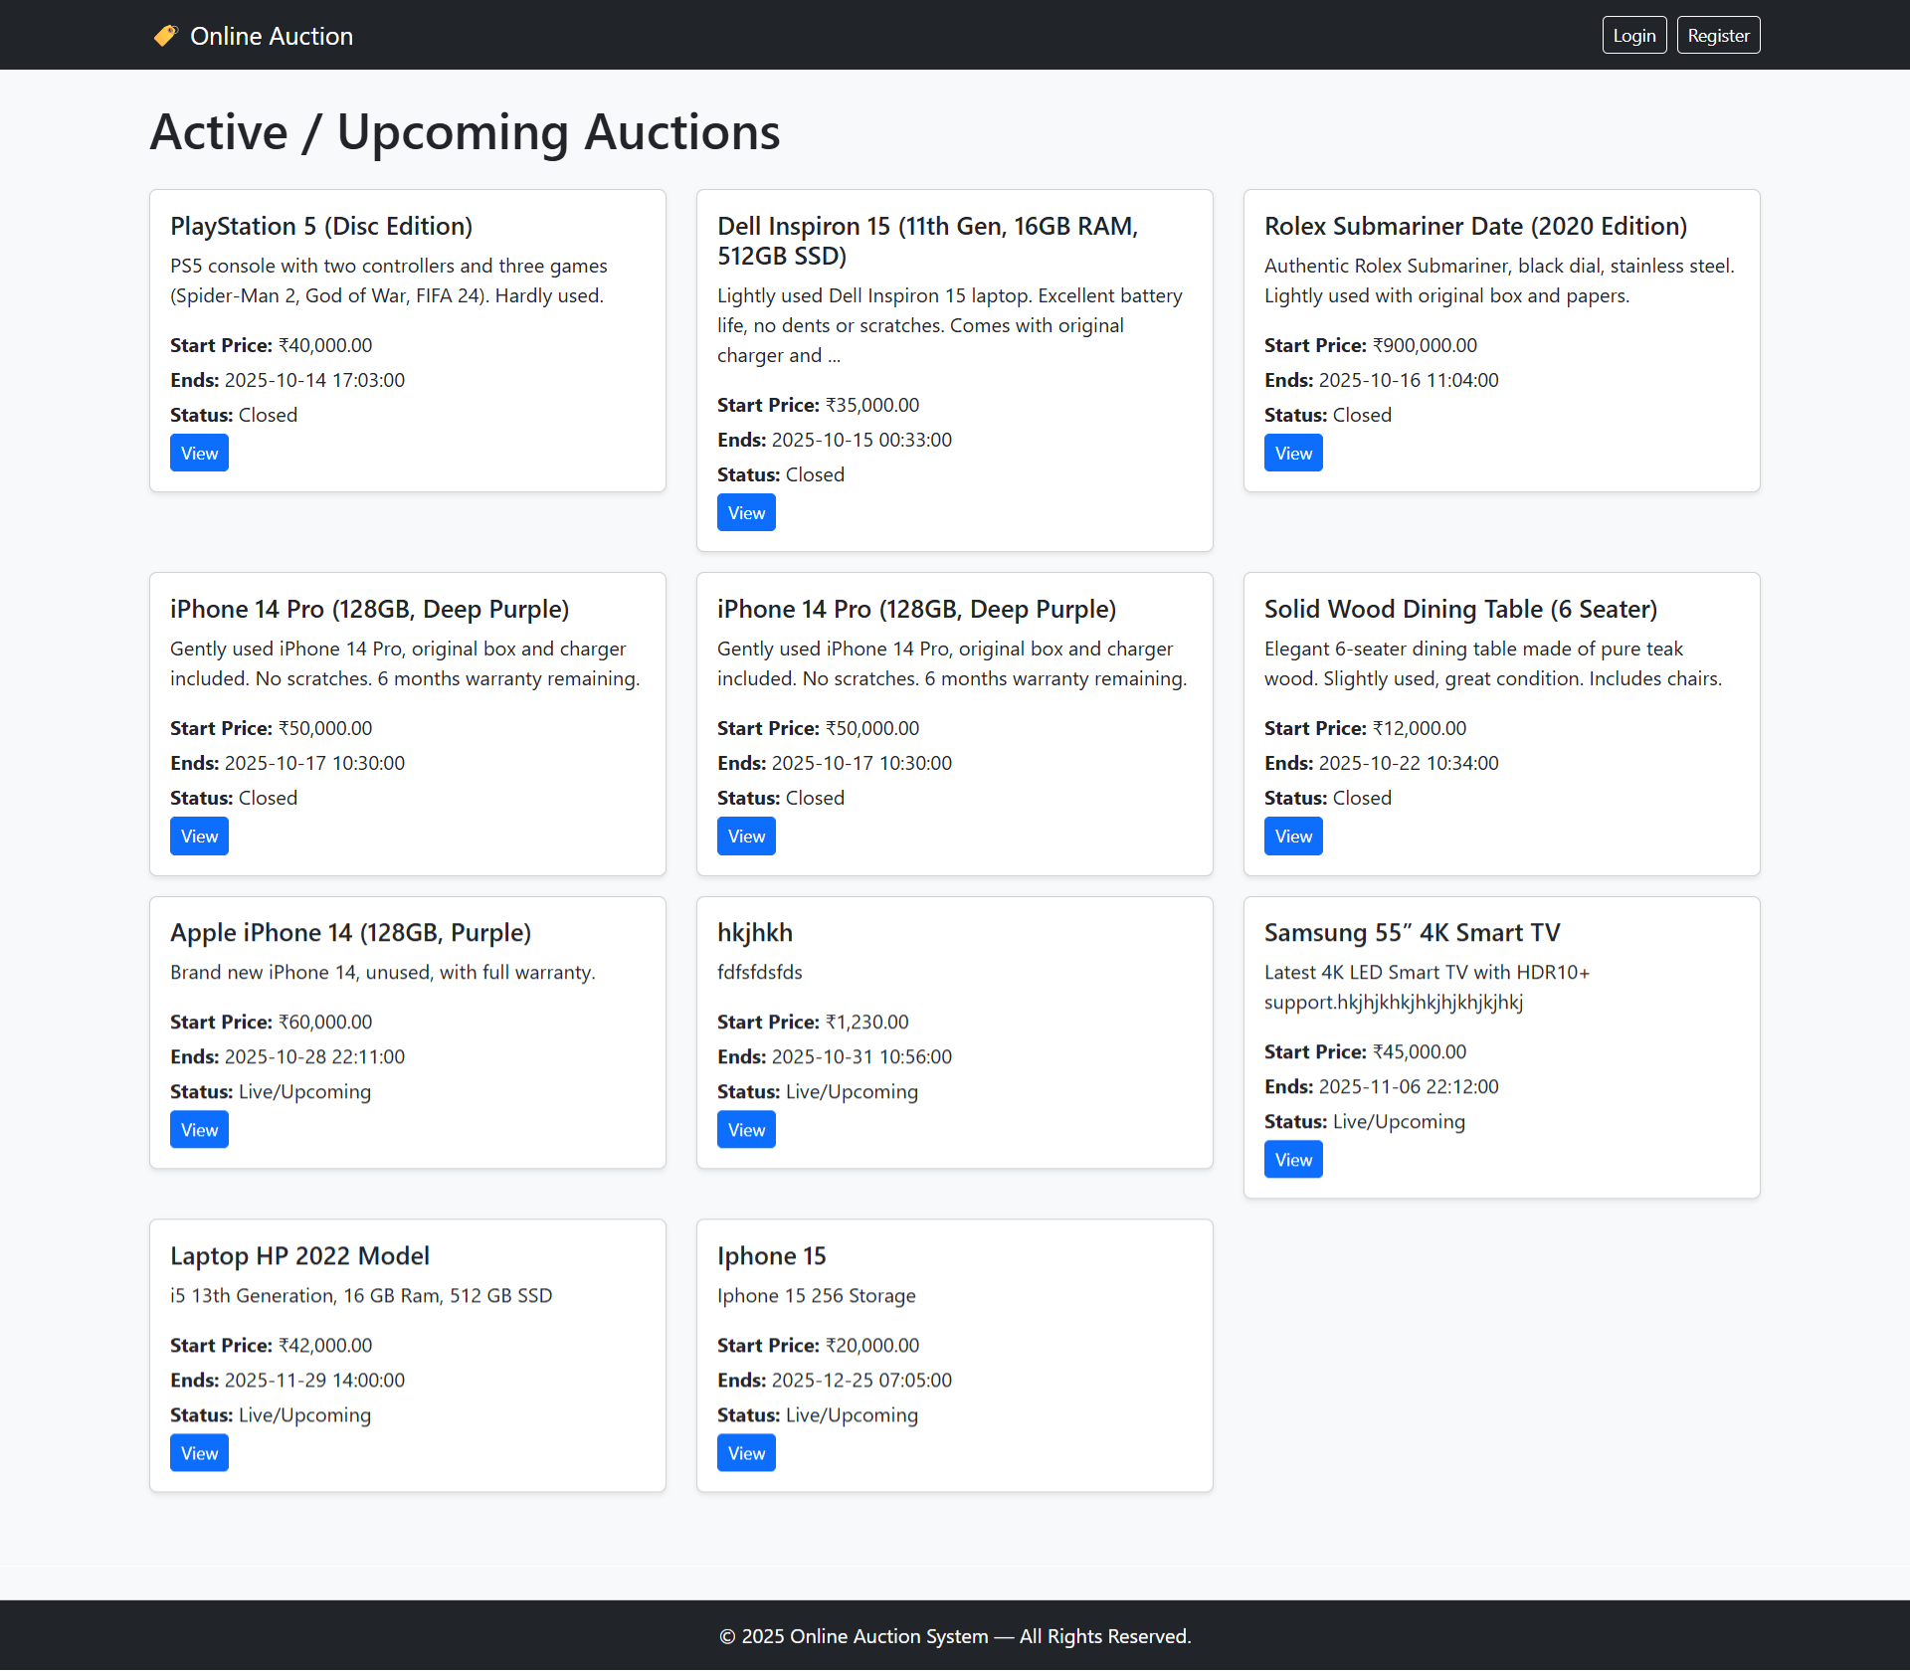Image resolution: width=1910 pixels, height=1674 pixels.
Task: View the Rolex Submariner Date auction
Action: coord(1292,453)
